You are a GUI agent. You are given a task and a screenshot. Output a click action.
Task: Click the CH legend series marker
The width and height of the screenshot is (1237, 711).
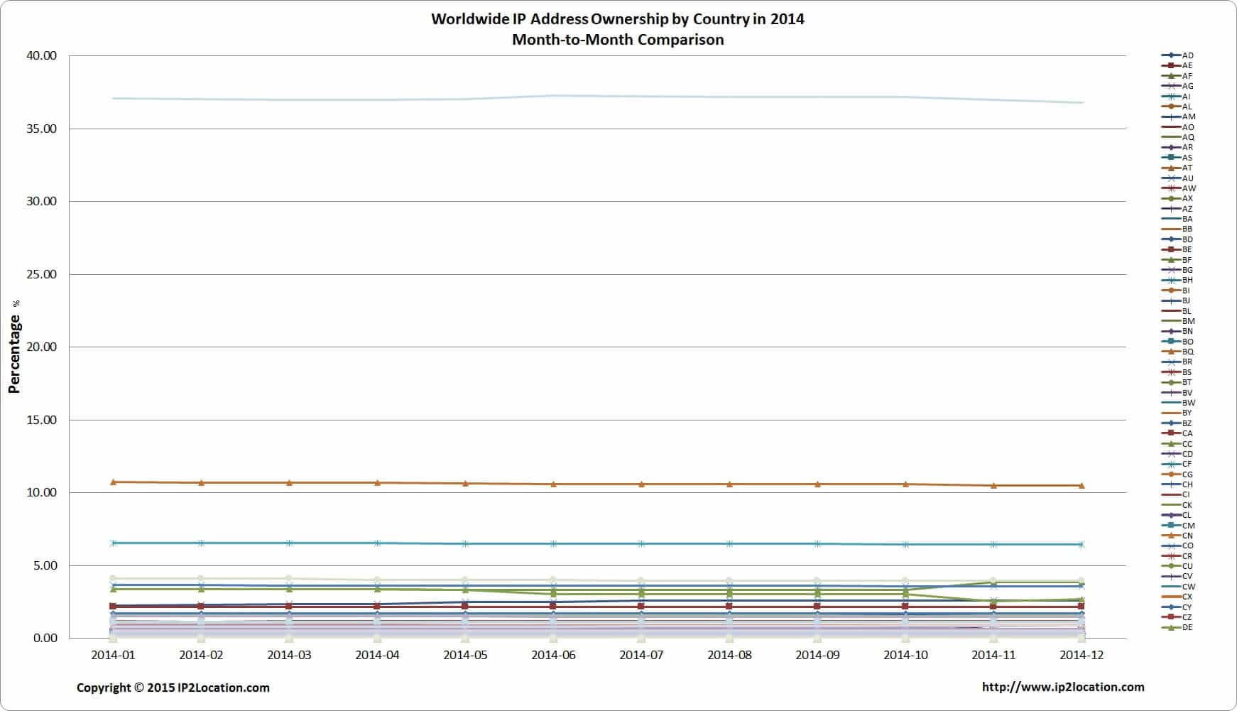point(1170,484)
